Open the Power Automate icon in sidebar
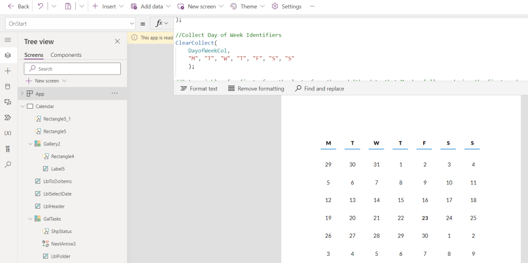 pyautogui.click(x=8, y=118)
